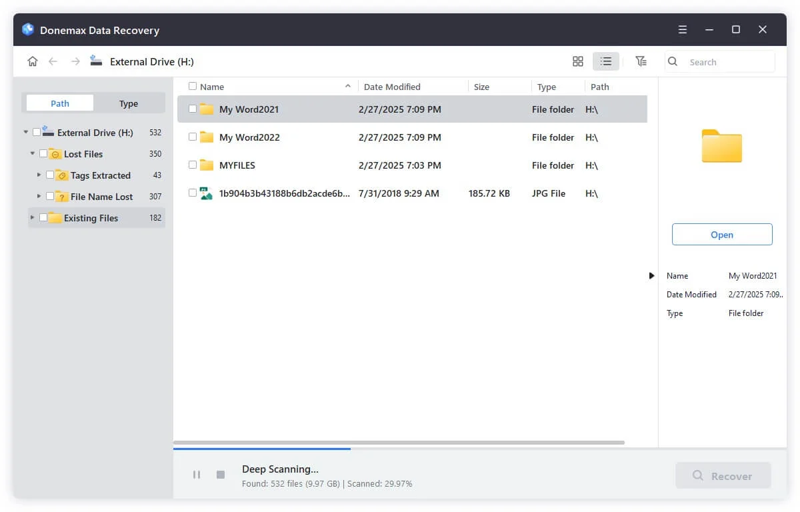Pause the deep scan
800x512 pixels.
click(x=197, y=474)
